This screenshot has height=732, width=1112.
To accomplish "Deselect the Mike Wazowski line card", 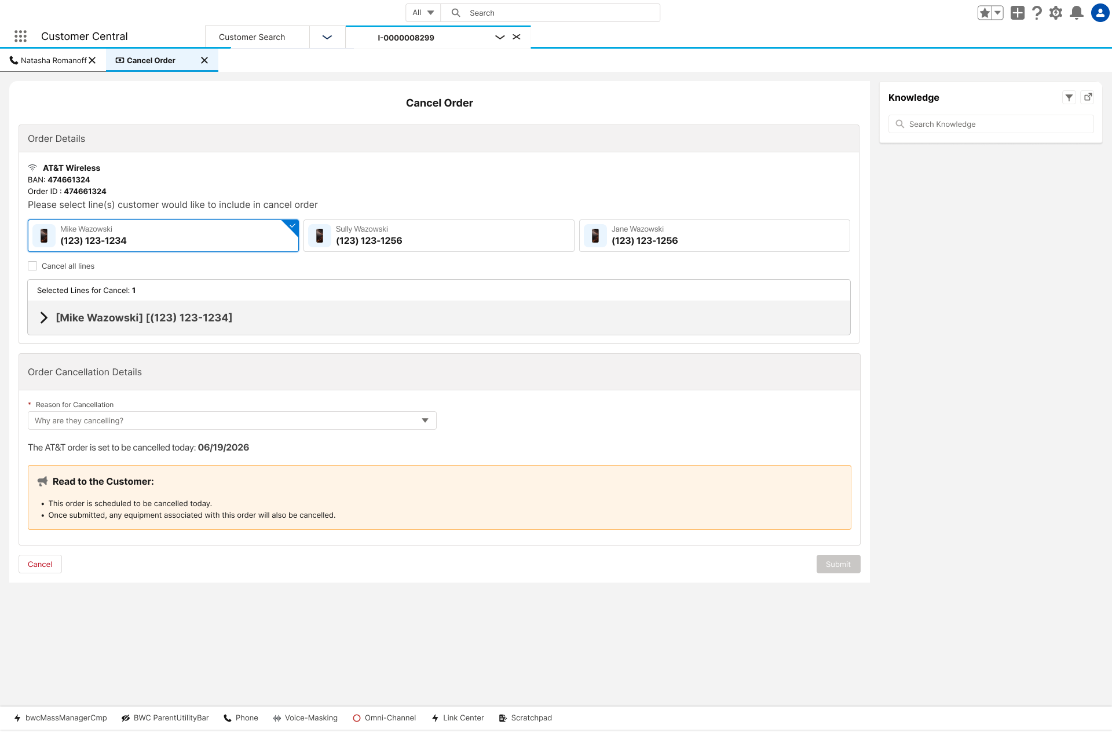I will 163,236.
